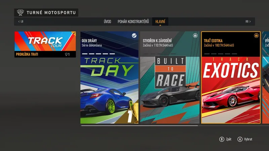Click gold trophy on Track Day artwork
This screenshot has height=151, width=269.
tap(134, 111)
